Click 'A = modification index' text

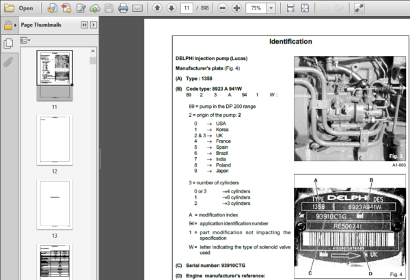coord(213,215)
